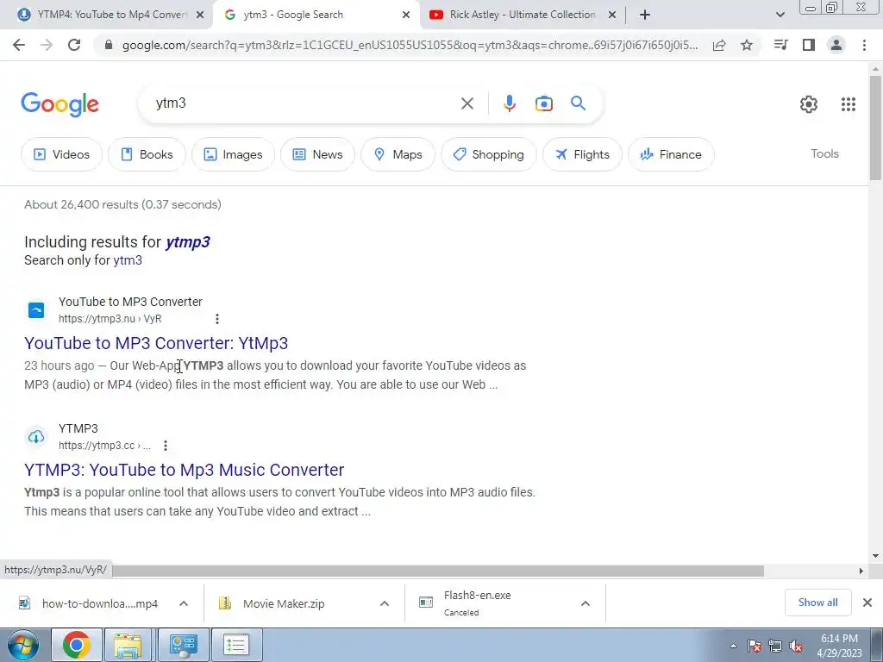
Task: Reload the Google search page
Action: pyautogui.click(x=74, y=45)
